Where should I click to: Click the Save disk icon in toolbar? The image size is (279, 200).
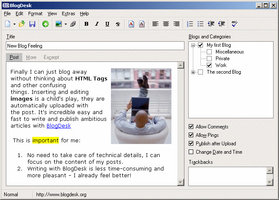coord(32,24)
